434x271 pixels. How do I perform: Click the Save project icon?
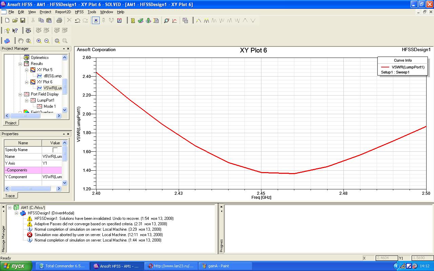23,21
